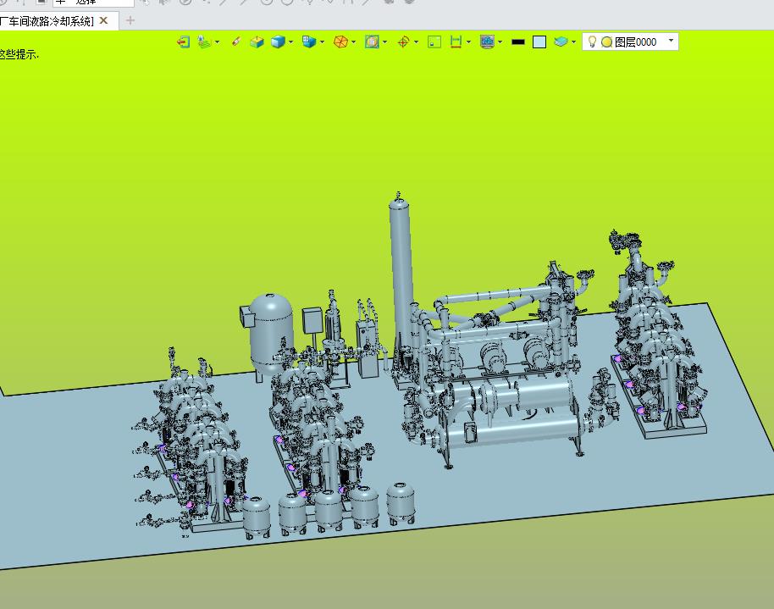Click the green square frame icon
The width and height of the screenshot is (774, 609).
tap(434, 42)
